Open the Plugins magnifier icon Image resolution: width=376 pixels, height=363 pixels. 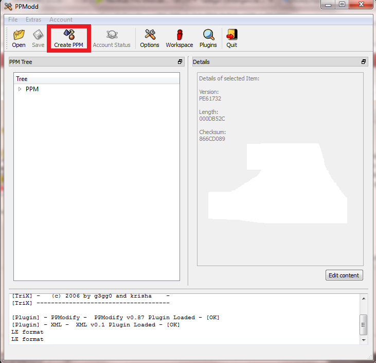(208, 39)
